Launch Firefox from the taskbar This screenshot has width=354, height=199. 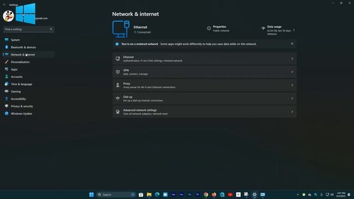point(214,195)
